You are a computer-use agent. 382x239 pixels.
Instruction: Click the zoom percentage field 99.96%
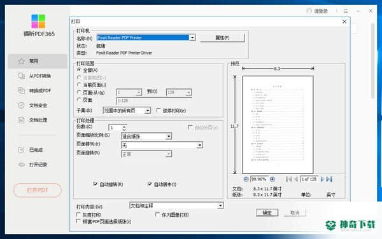259,179
